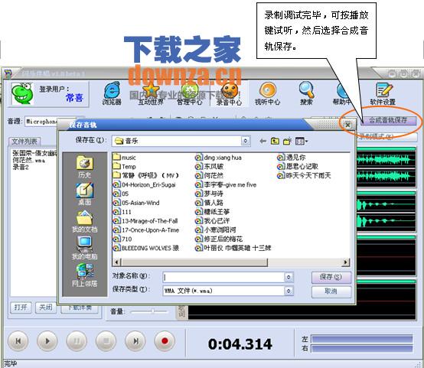Select file BLEEDING WOLVES 狼

(146, 248)
